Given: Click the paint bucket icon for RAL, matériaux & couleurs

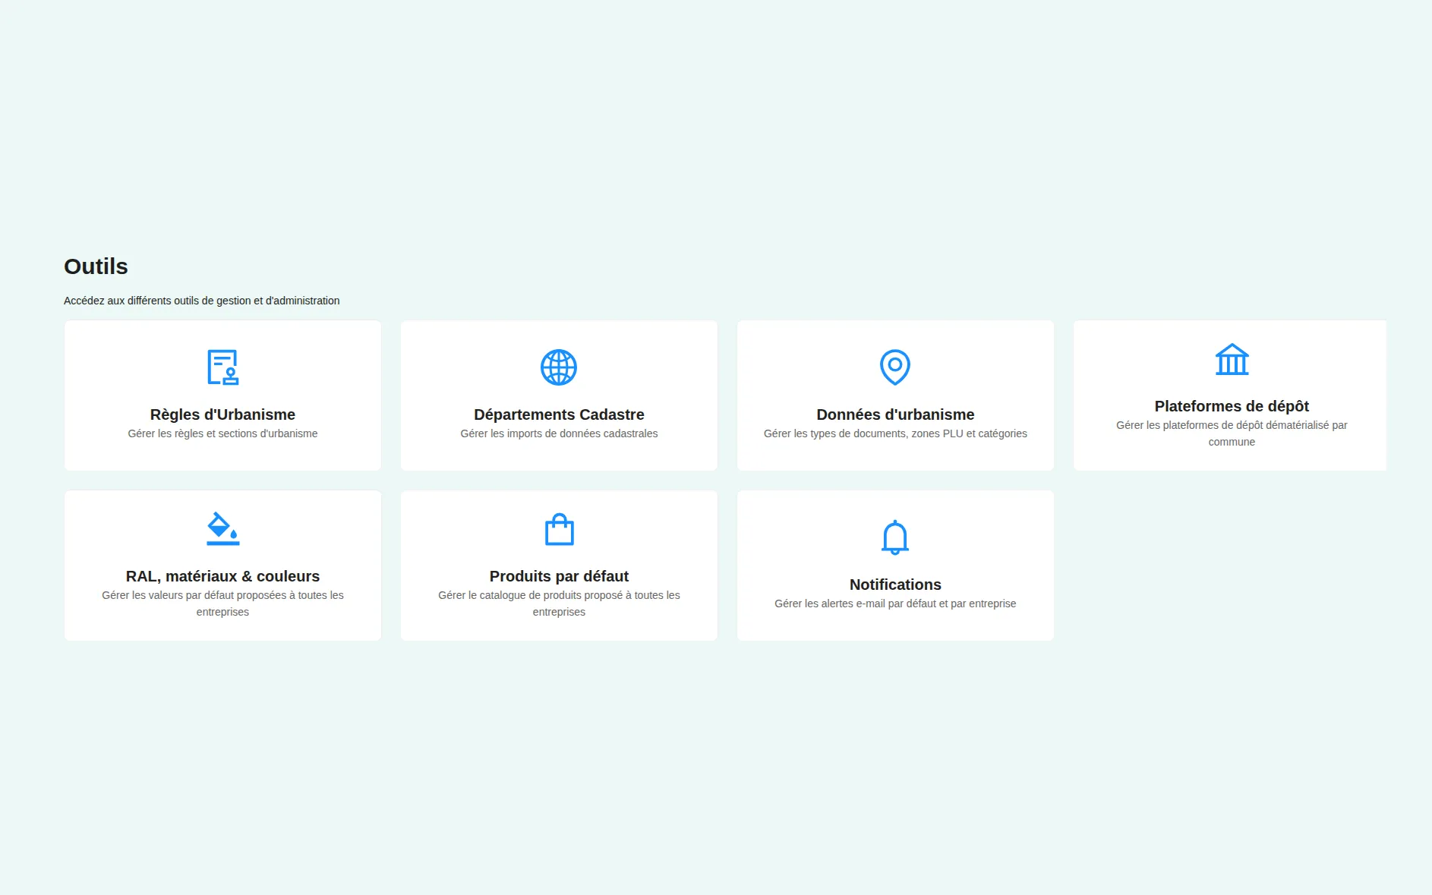Looking at the screenshot, I should [222, 529].
